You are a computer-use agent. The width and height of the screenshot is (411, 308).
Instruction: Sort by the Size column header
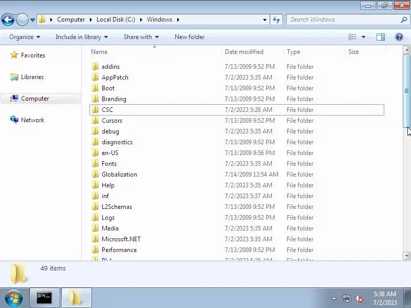click(x=353, y=52)
